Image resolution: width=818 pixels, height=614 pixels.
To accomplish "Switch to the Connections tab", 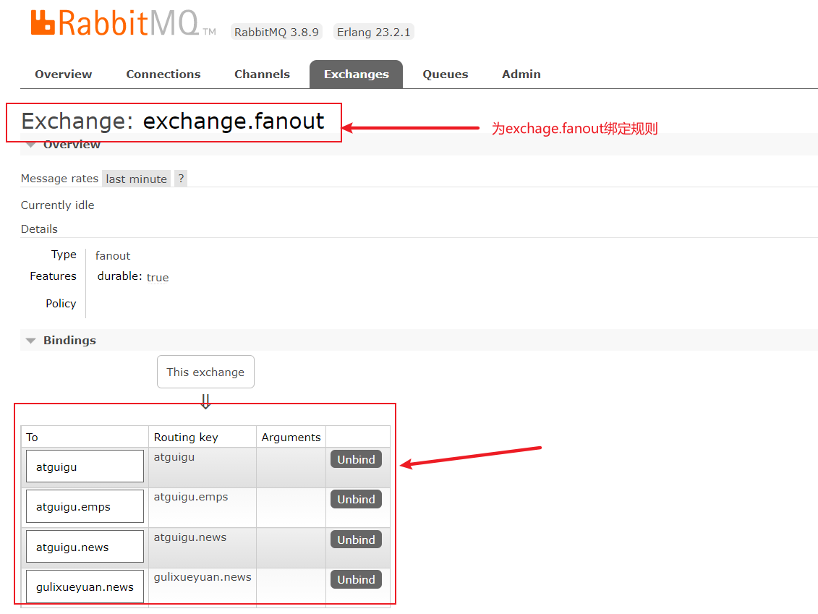I will (163, 74).
